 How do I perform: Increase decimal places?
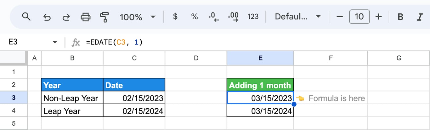[233, 17]
